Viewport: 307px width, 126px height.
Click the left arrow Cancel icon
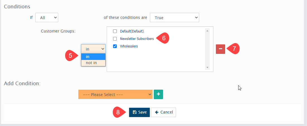coord(157,112)
